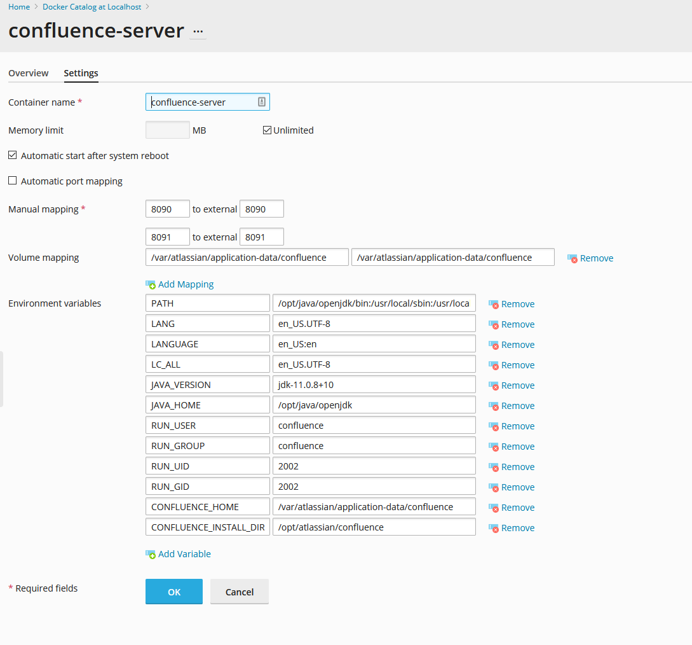Click the Add Variable plus icon
Screen dimensions: 692x645
click(x=151, y=554)
